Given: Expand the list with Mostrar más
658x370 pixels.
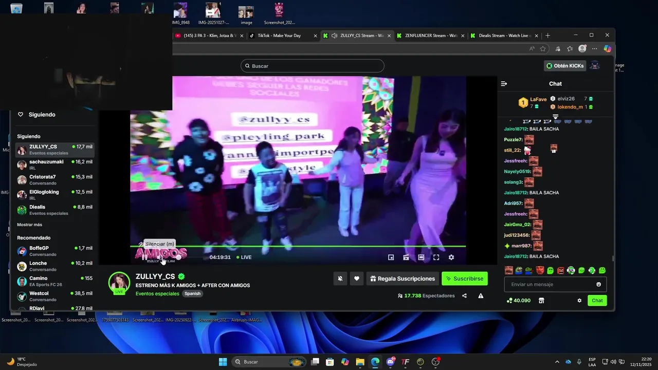Looking at the screenshot, I should (30, 225).
